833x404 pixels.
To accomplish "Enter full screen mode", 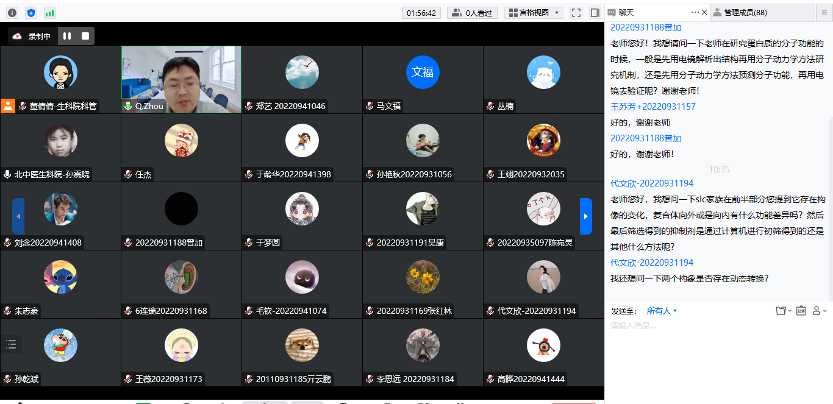I will [576, 13].
